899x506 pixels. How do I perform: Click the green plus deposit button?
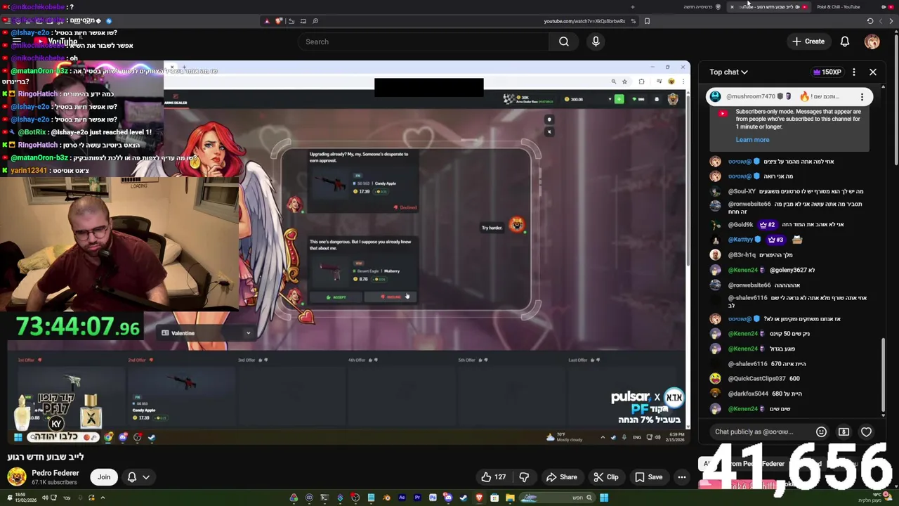(x=619, y=99)
